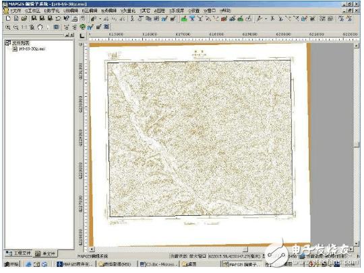Switch to the 工程文件 tab
This screenshot has width=364, height=273.
tap(19, 253)
